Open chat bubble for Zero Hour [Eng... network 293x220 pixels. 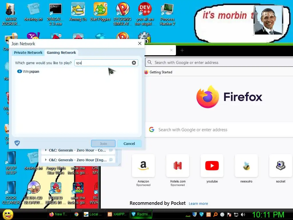pyautogui.click(x=111, y=160)
